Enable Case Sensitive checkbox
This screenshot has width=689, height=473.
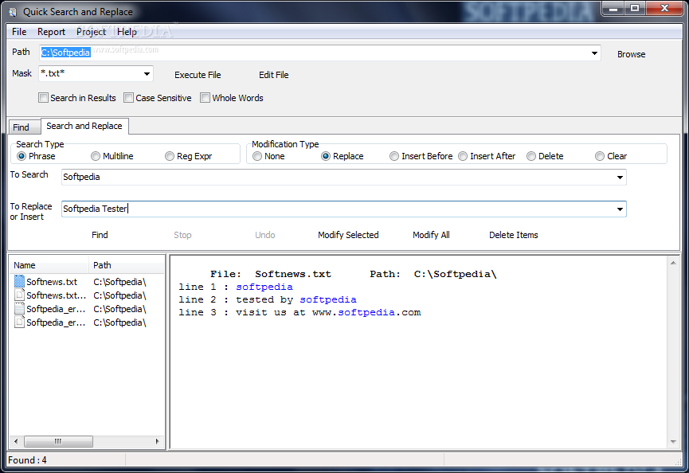(128, 98)
